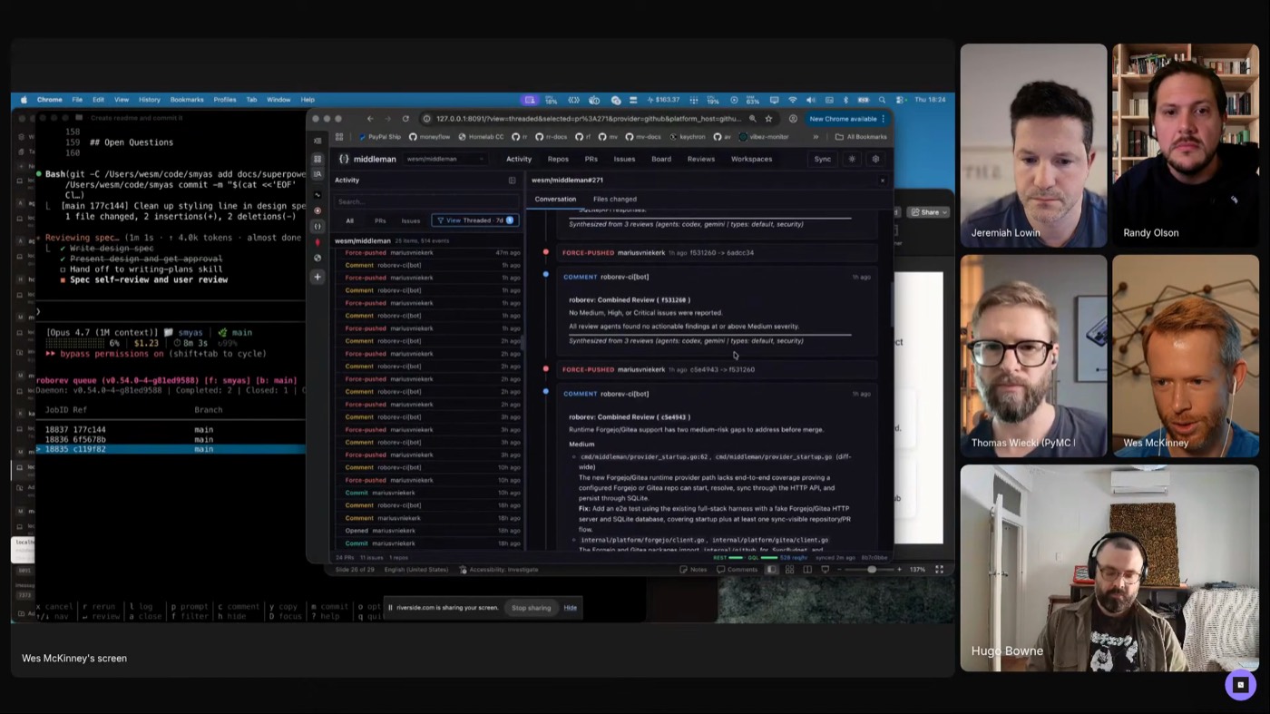
Task: Click Hide in the screen sharing bar
Action: (571, 608)
